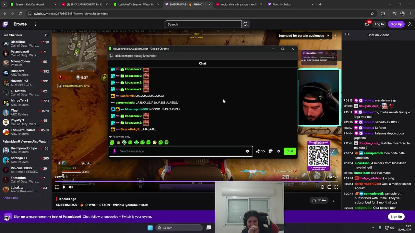The width and height of the screenshot is (415, 233).
Task: Open the video player settings gear
Action: [322, 187]
